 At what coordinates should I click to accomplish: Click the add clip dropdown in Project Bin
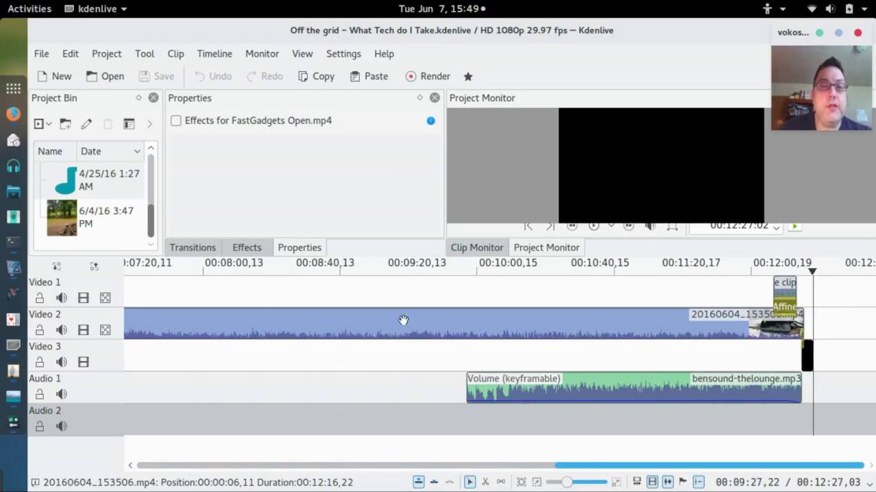43,124
